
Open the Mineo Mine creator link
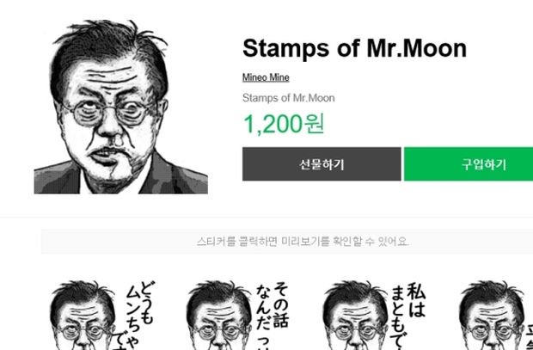click(266, 77)
